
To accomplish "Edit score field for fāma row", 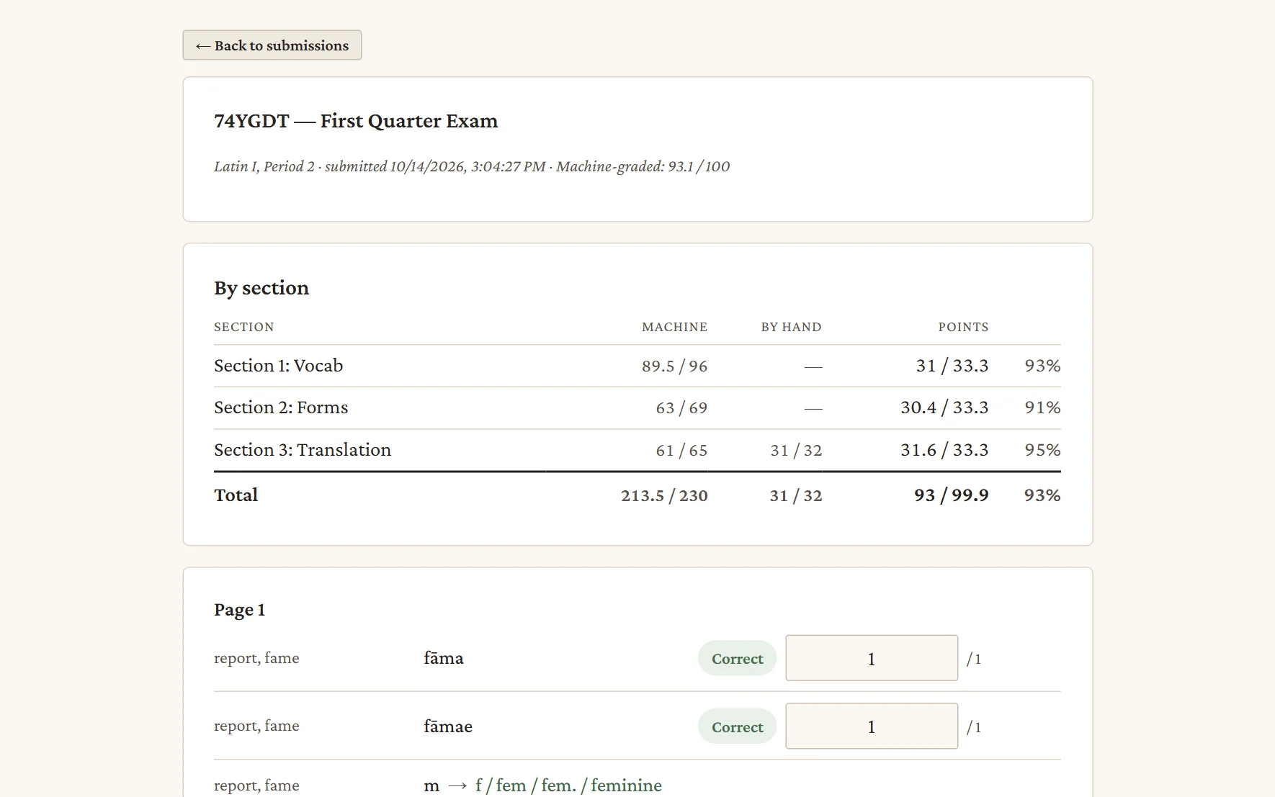I will click(872, 658).
